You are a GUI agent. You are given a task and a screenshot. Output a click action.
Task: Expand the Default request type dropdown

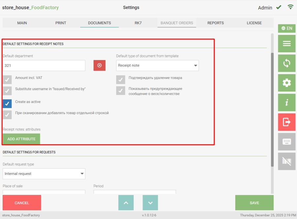[44, 174]
